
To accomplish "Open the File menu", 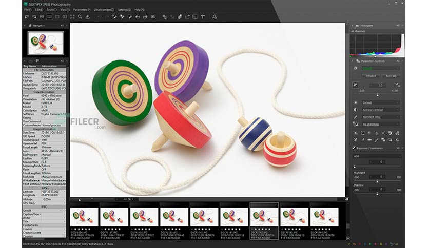I will (28, 10).
